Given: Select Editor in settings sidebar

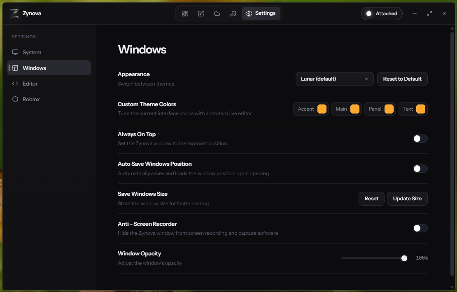Looking at the screenshot, I should pos(49,83).
